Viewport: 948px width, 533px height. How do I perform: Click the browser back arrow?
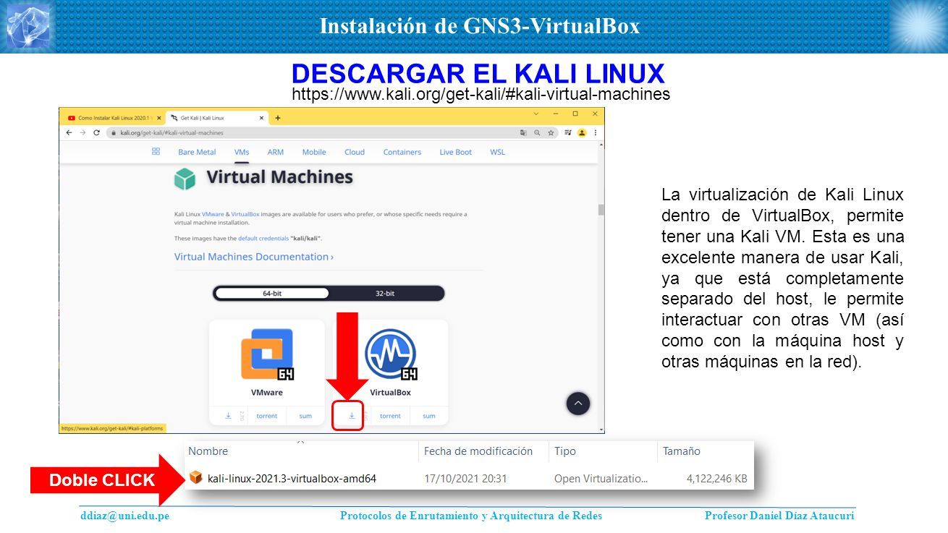pos(69,133)
